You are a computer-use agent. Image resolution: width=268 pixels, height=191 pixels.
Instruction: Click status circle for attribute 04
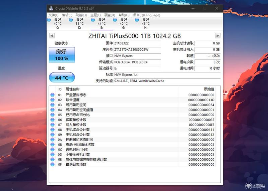click(53, 110)
